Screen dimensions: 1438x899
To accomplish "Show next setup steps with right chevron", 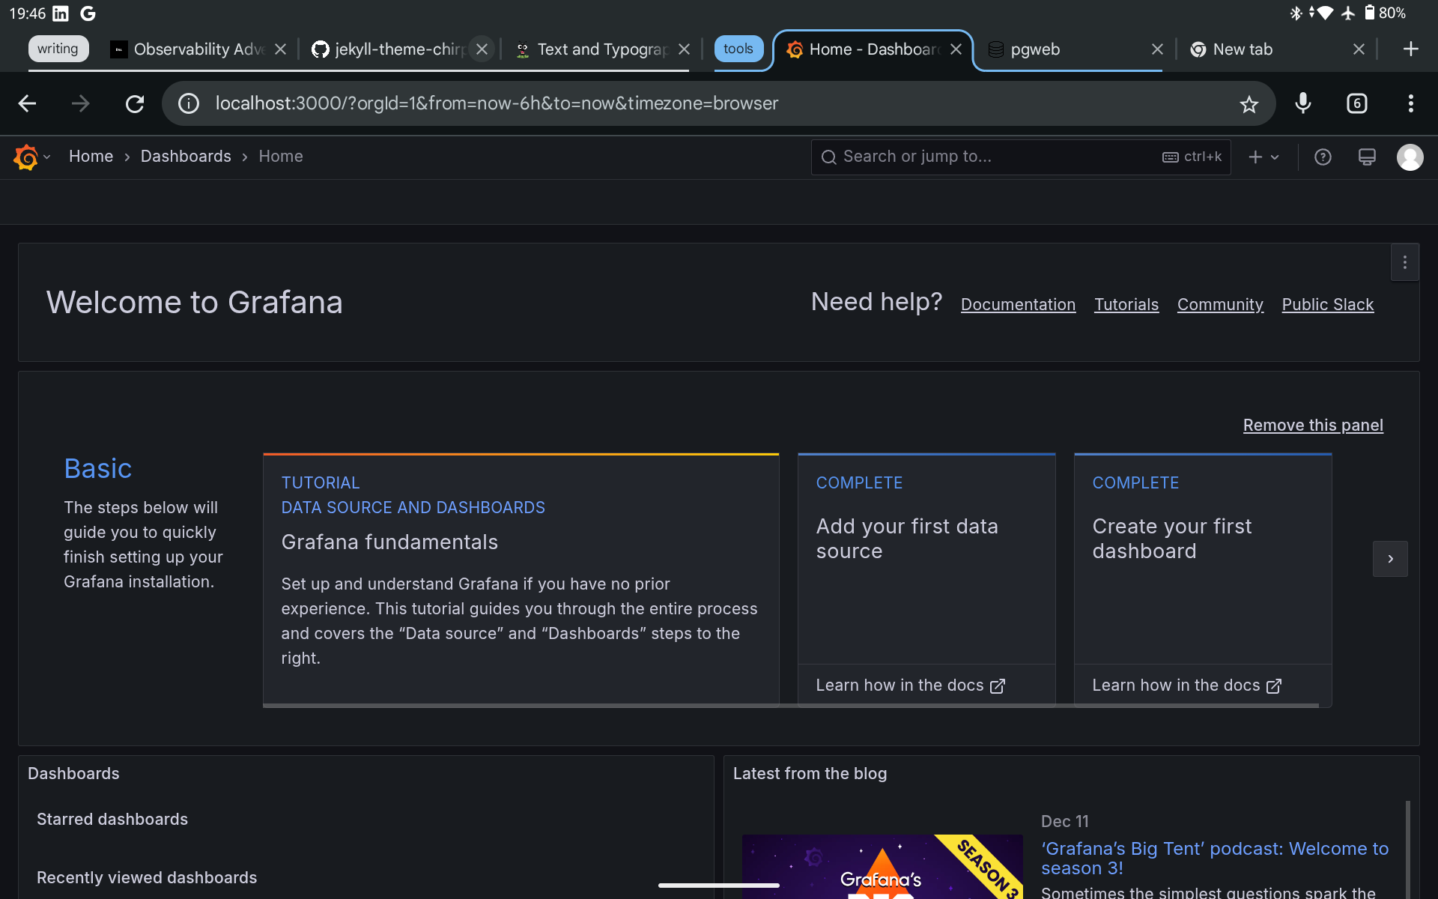I will (x=1390, y=559).
